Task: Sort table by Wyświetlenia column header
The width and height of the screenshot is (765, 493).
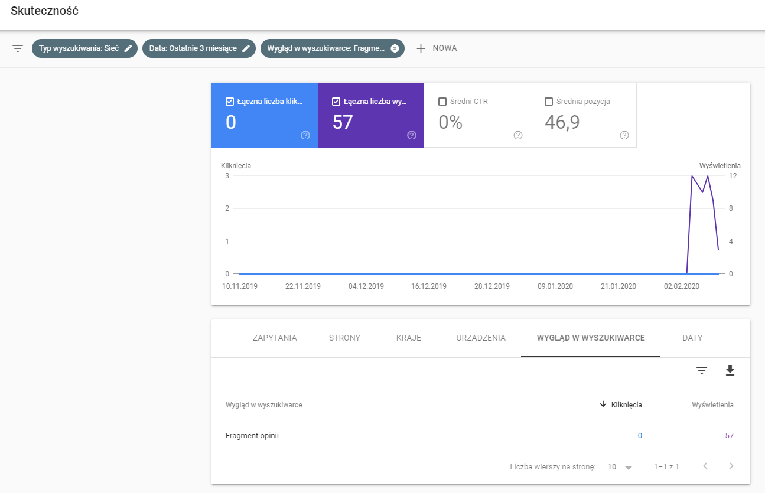Action: (712, 405)
